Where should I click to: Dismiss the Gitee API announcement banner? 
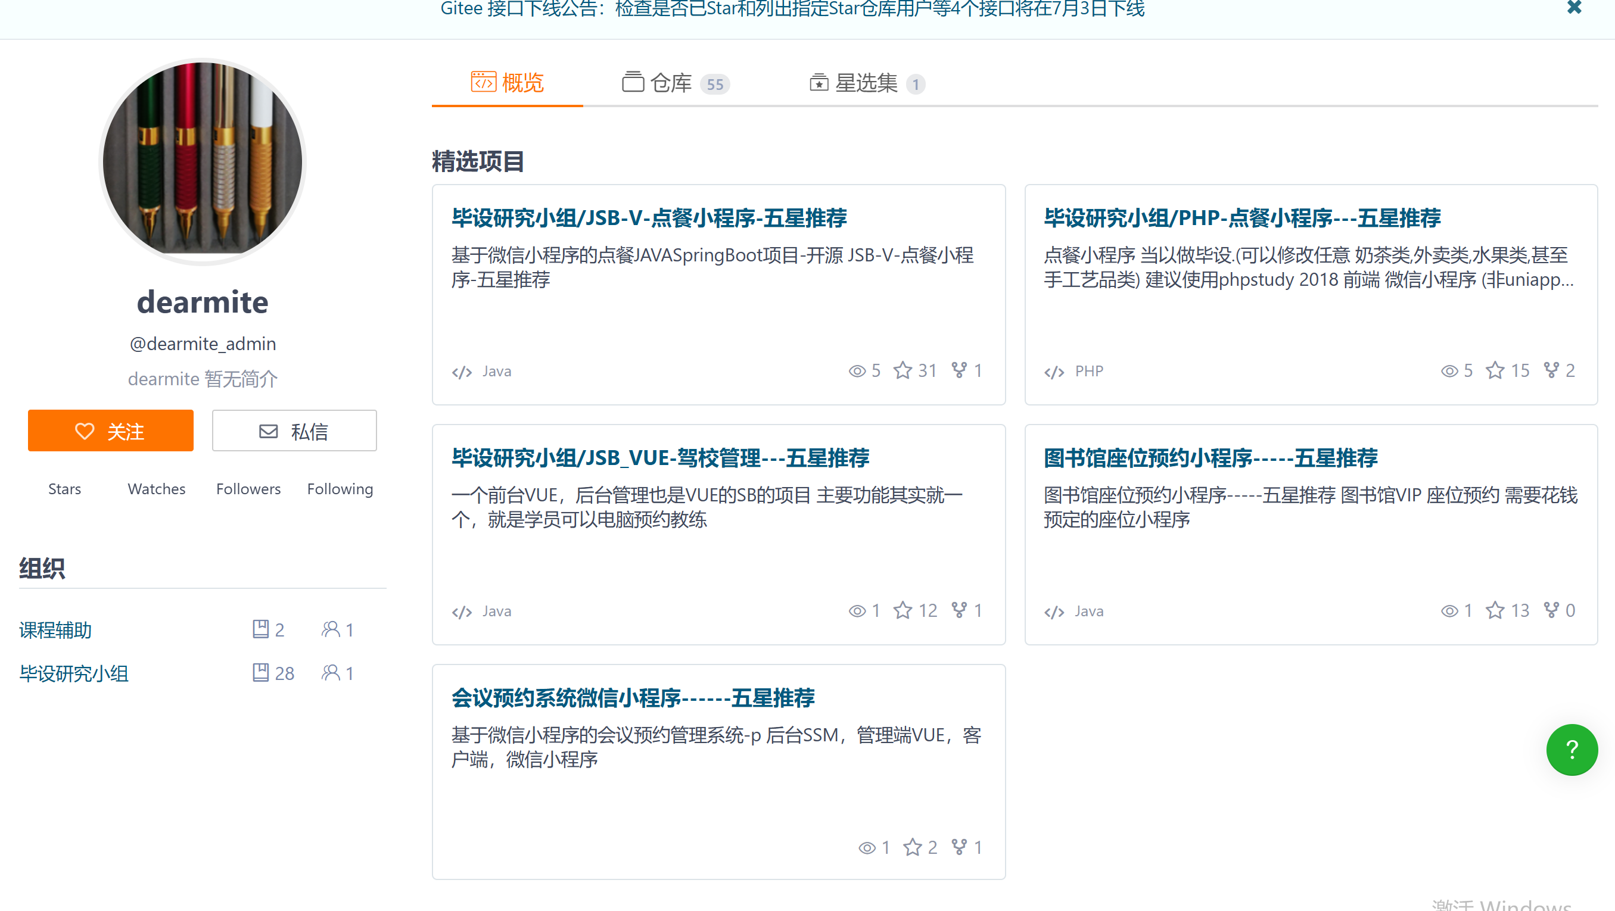[1574, 9]
